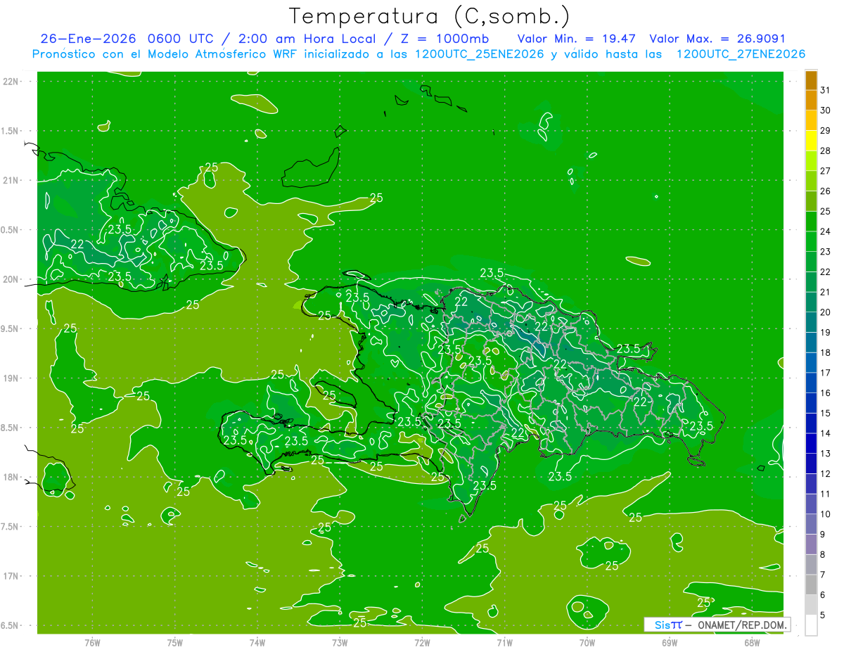Click the dark blue legend swatch between 13 and 14
Viewport: 844px width, 652px height.
[x=811, y=444]
